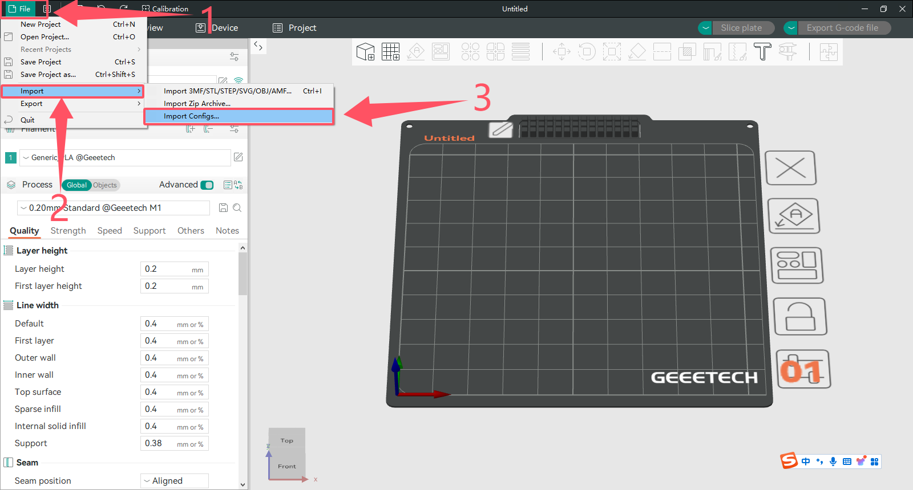Screen dimensions: 913x490
Task: Collapse the sidebar with arrows icon
Action: coord(258,46)
